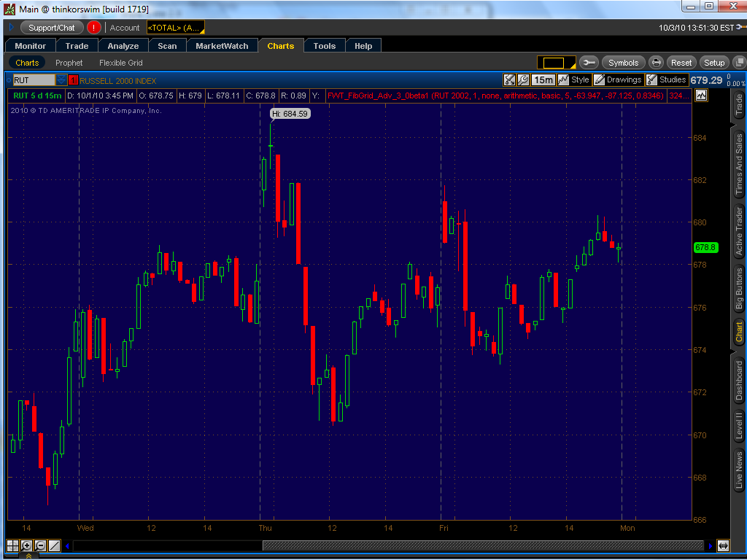Toggle the Active Trader side panel
Viewport: 747px width, 560px height.
tap(738, 231)
